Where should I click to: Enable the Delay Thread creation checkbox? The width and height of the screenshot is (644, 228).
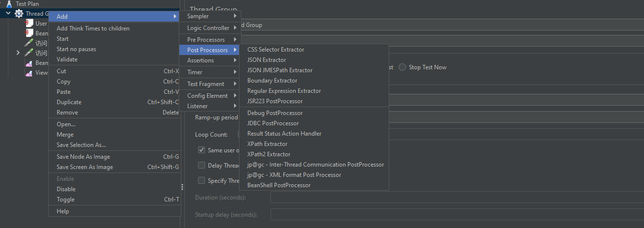(202, 165)
